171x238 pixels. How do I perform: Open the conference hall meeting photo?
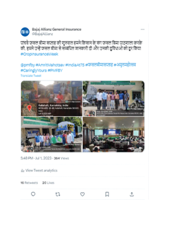tap(113, 134)
